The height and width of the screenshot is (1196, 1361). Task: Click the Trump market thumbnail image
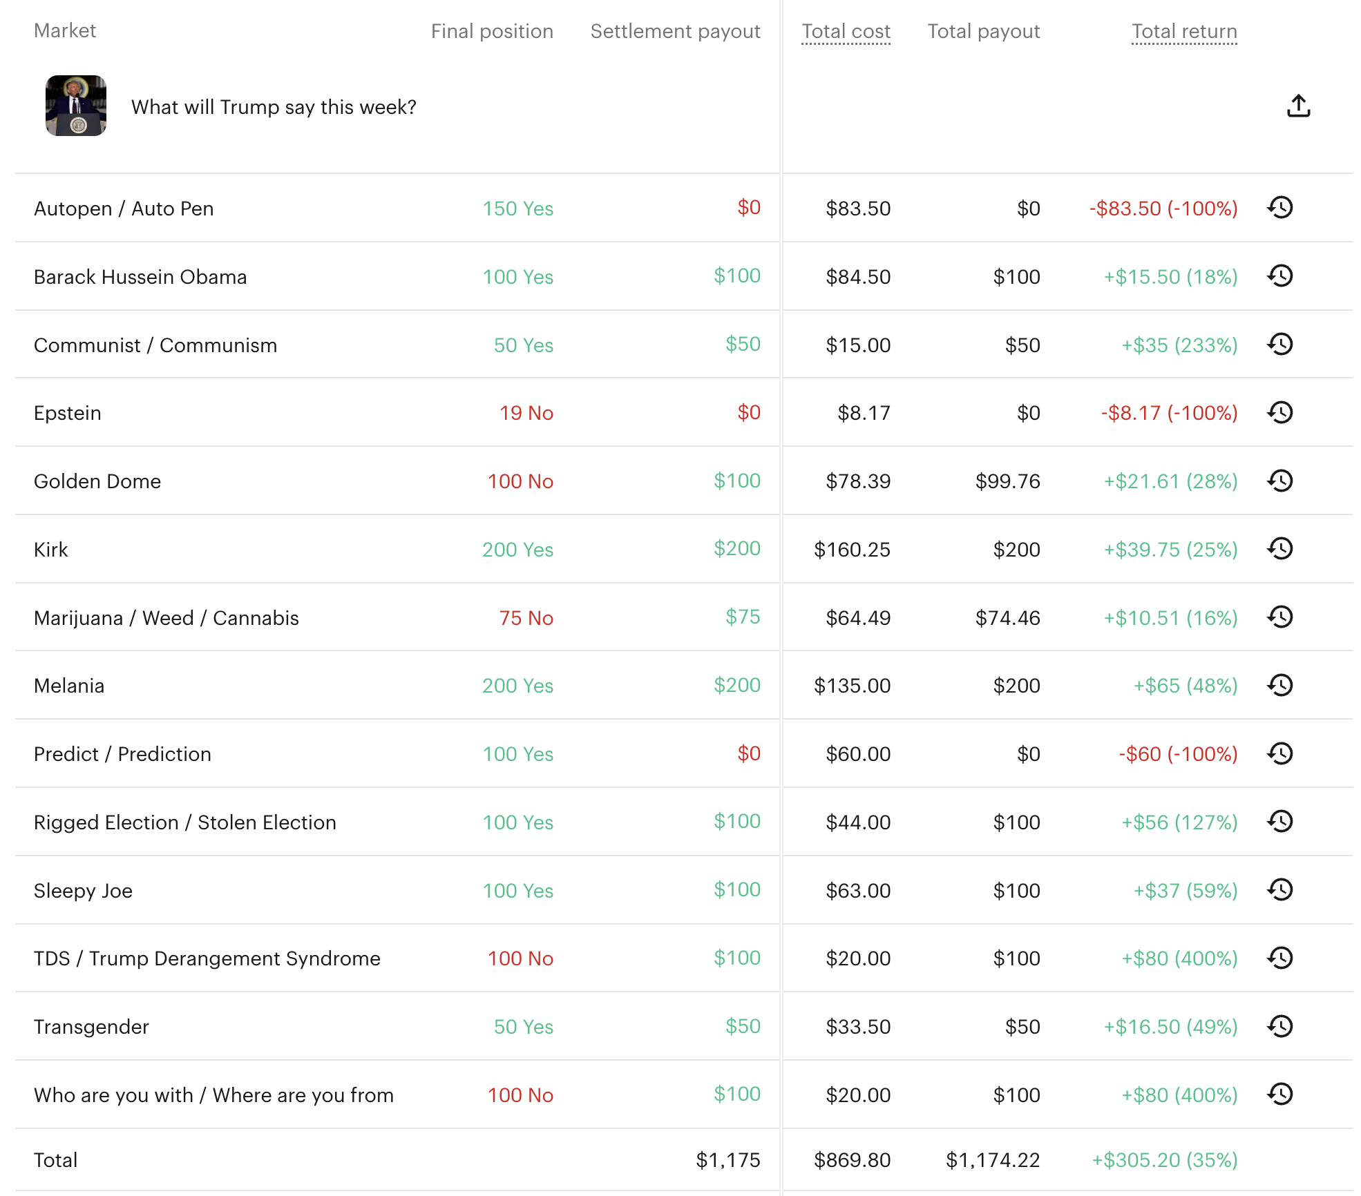(x=77, y=106)
